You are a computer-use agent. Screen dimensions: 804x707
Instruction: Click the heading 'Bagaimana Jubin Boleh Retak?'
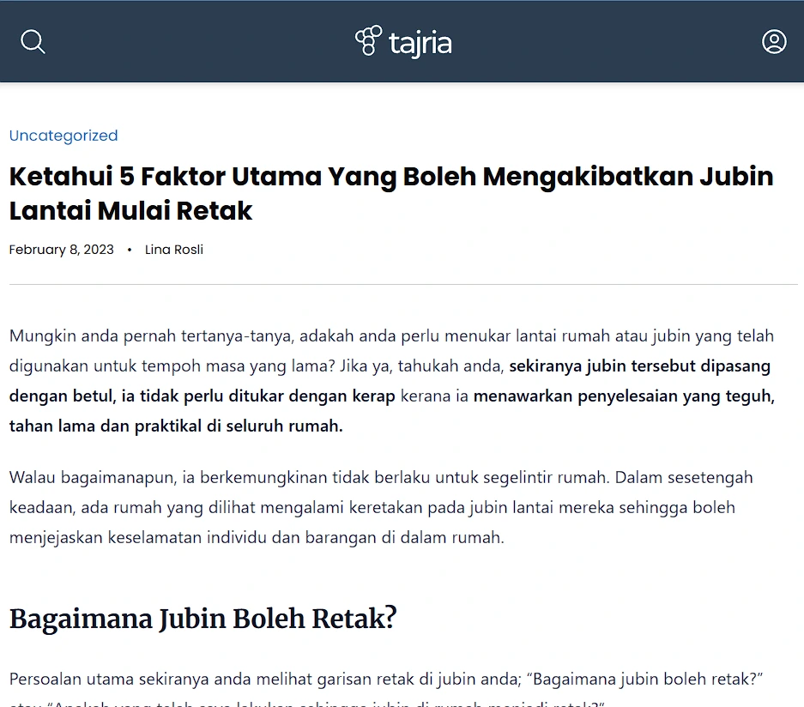pyautogui.click(x=203, y=619)
